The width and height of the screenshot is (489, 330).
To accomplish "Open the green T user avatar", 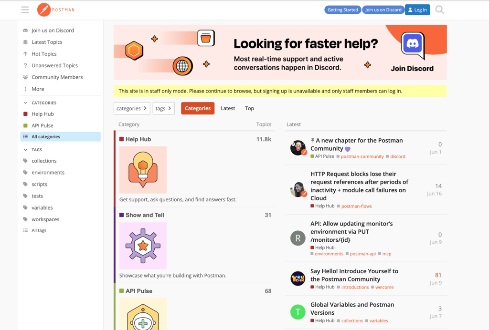I will coord(298,312).
